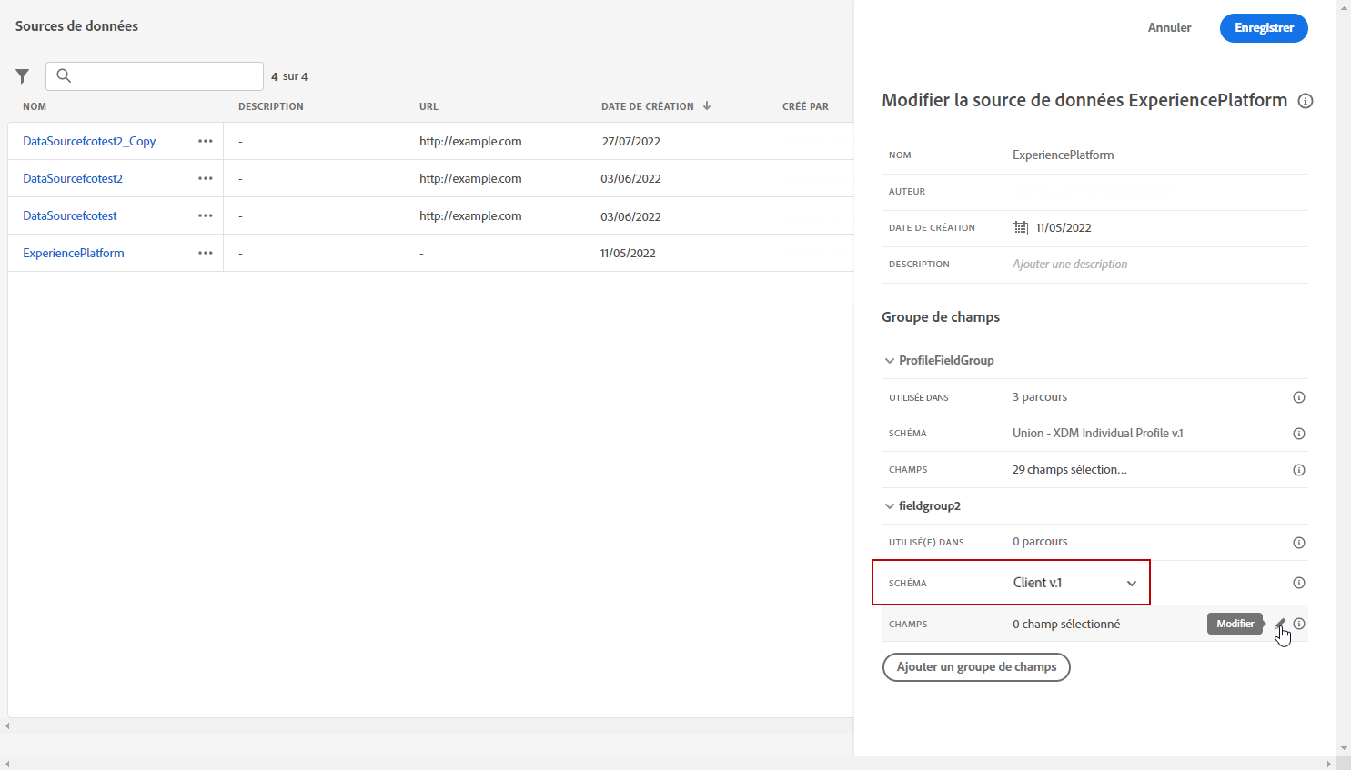This screenshot has width=1351, height=770.
Task: Open more actions menu for ExperiencePlatform row
Action: click(x=206, y=253)
